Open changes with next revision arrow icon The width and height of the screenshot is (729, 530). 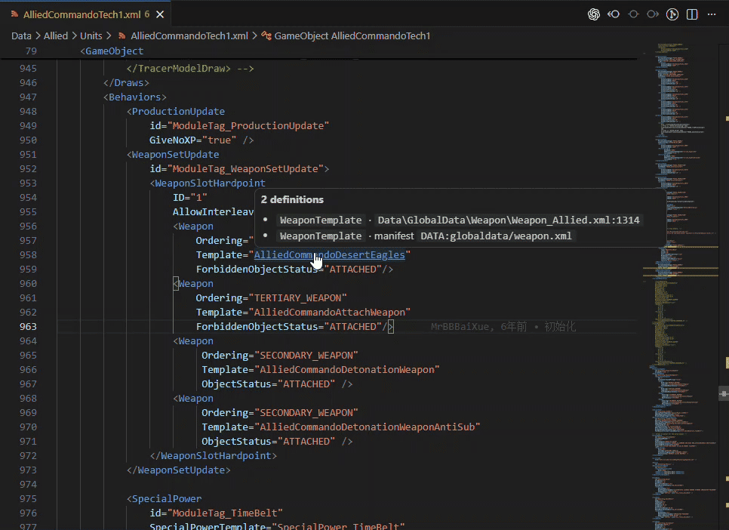pyautogui.click(x=653, y=14)
